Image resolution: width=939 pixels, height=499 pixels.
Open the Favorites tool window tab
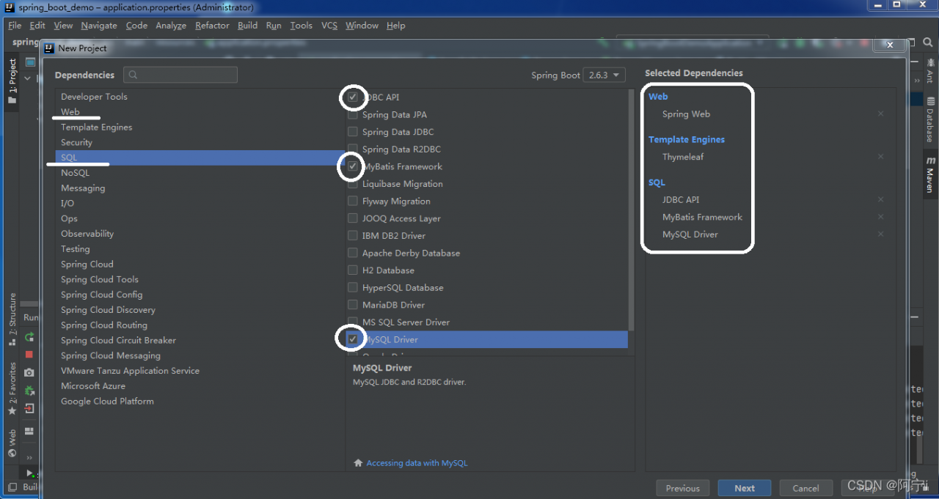click(12, 388)
